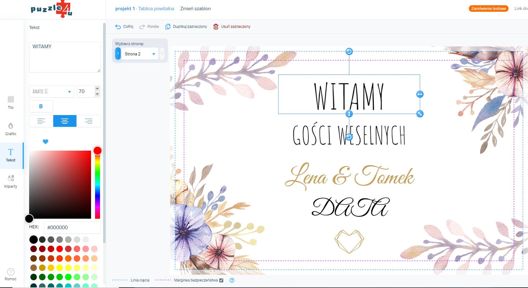Screen dimensions: 528x288
Task: Click the Cofnij undo arrow icon
Action: (x=118, y=27)
